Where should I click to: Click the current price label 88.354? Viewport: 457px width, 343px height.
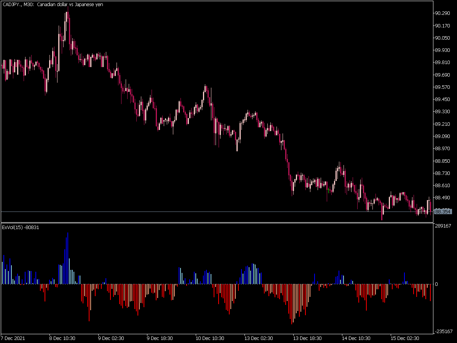pyautogui.click(x=443, y=211)
